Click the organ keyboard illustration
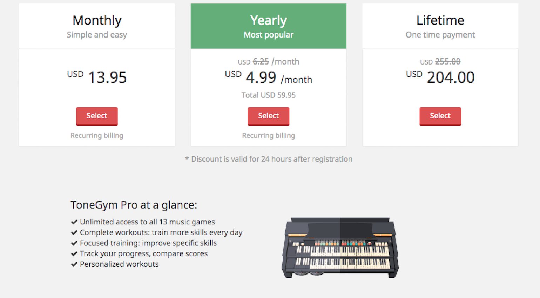Image resolution: width=540 pixels, height=298 pixels. [340, 248]
